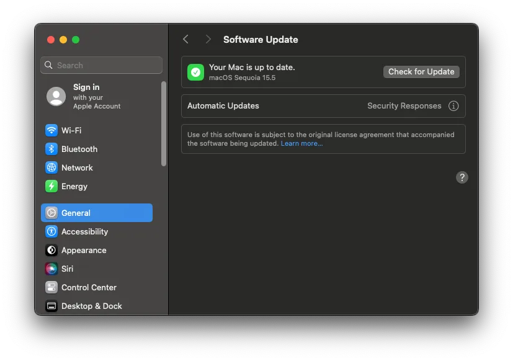The width and height of the screenshot is (513, 361).
Task: Click the green up-to-date status checkmark
Action: pos(195,71)
